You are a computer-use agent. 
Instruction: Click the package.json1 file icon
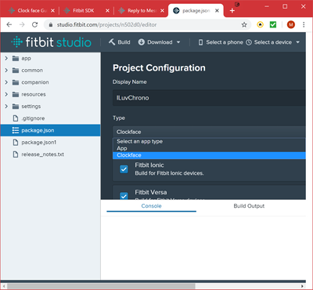point(16,143)
